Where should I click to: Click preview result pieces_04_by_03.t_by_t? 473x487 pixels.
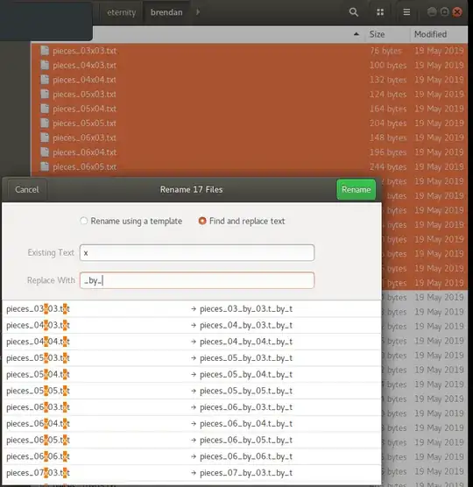(x=246, y=326)
